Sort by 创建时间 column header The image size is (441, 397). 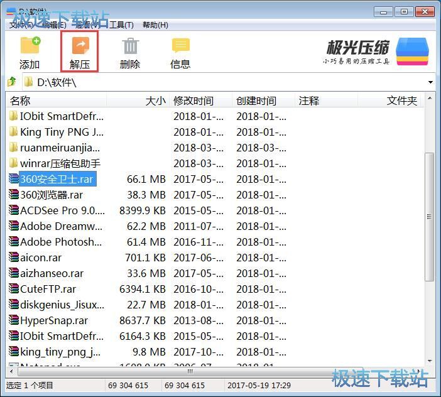click(x=263, y=101)
